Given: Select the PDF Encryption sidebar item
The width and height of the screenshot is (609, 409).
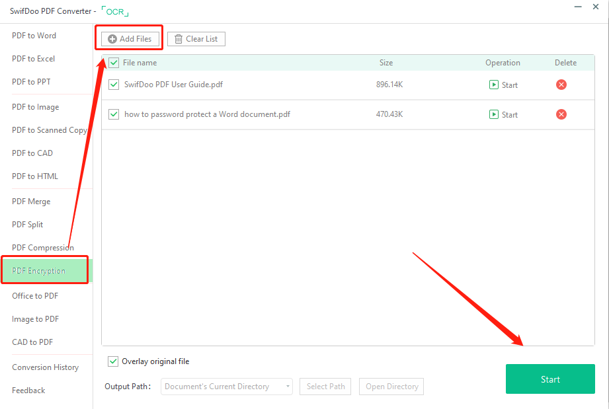Looking at the screenshot, I should coord(45,270).
